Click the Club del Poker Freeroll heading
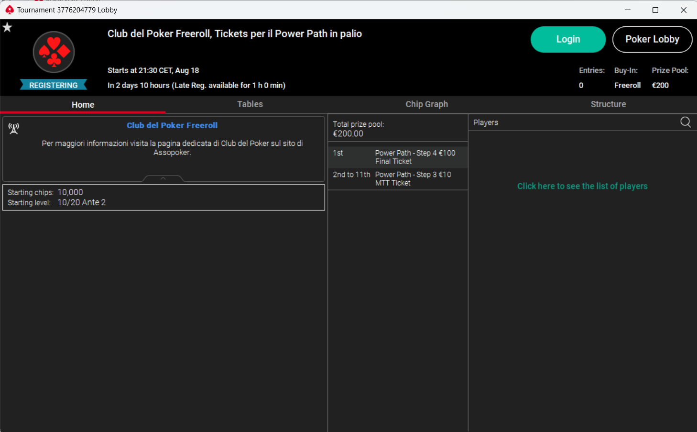 click(x=172, y=125)
